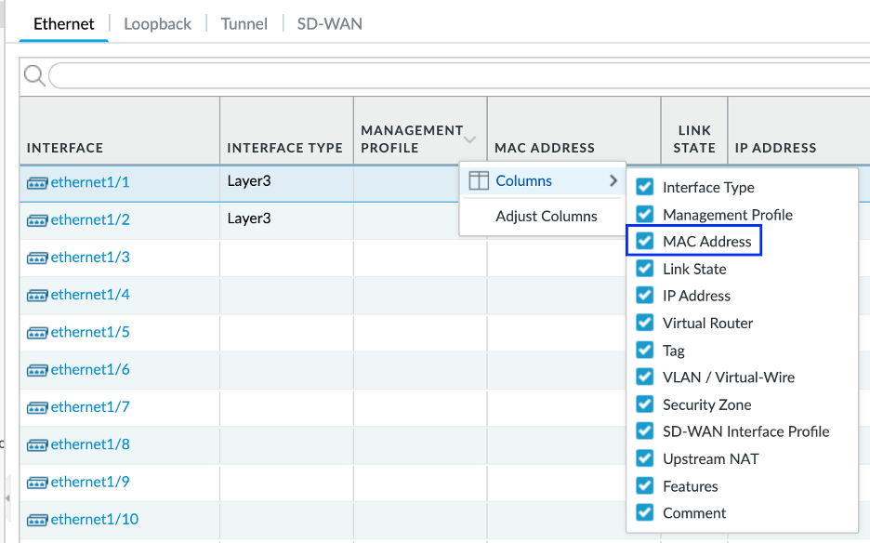Open the ethernet1/2 interface link
870x543 pixels.
pos(90,219)
